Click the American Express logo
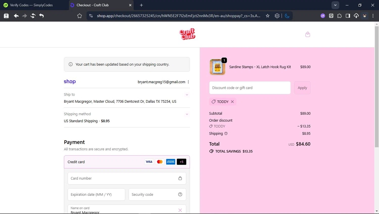379x214 pixels. click(x=171, y=162)
